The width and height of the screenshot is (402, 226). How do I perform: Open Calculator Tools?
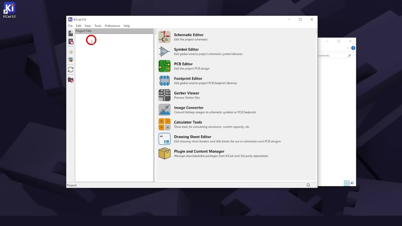coord(164,124)
